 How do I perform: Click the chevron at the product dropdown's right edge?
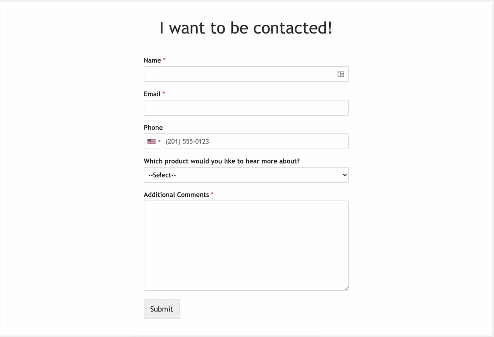[x=345, y=175]
